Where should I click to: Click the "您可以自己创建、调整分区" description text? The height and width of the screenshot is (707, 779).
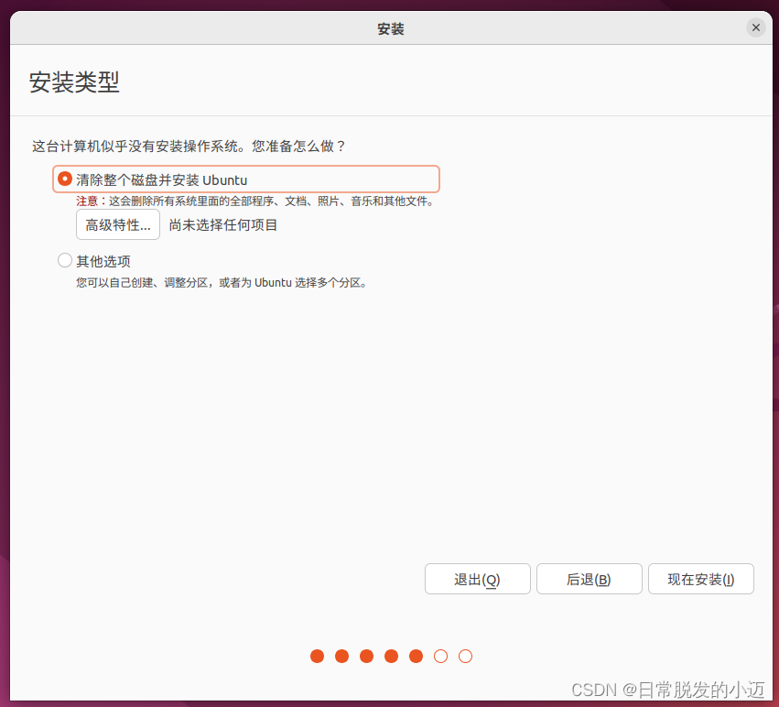[x=222, y=283]
